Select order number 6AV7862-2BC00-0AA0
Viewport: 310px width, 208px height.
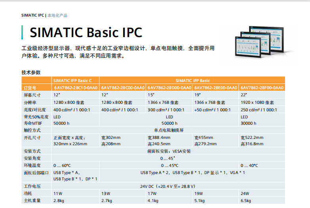pos(123,88)
